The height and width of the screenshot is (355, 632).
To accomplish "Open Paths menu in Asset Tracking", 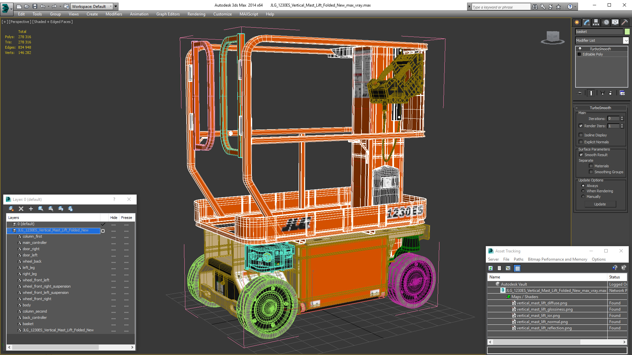I will [518, 259].
